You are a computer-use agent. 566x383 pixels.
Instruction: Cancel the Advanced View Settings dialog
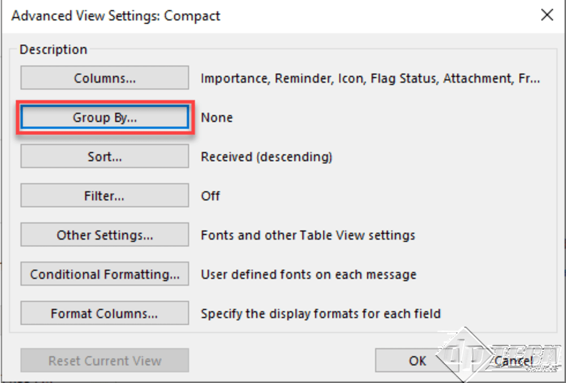tap(513, 360)
